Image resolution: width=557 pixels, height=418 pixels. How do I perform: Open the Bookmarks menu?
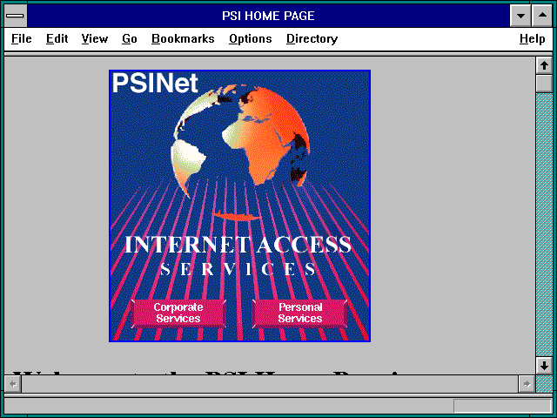[183, 38]
